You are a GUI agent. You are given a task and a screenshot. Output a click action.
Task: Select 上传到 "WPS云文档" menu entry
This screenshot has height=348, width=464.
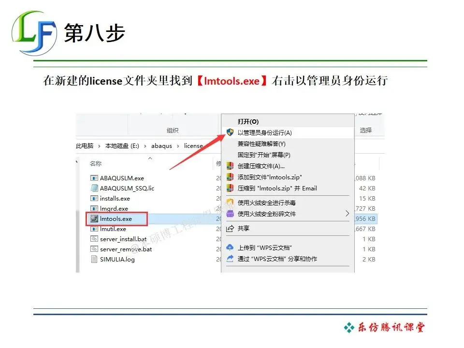coord(288,247)
